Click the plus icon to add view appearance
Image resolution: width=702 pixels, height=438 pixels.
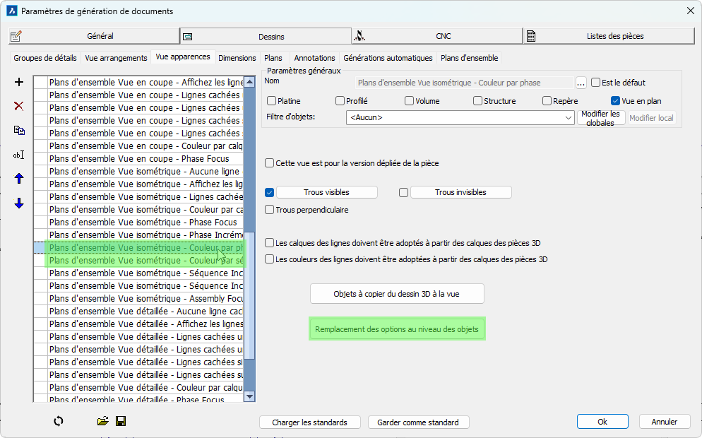pos(19,82)
